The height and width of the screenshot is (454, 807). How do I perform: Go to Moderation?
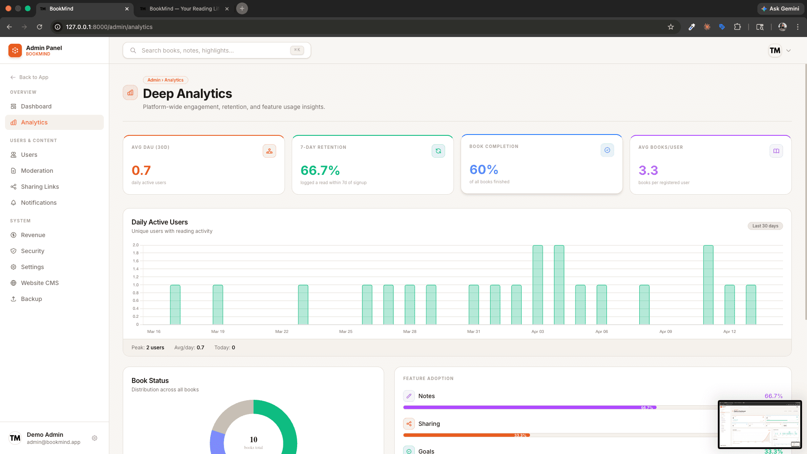(x=54, y=171)
